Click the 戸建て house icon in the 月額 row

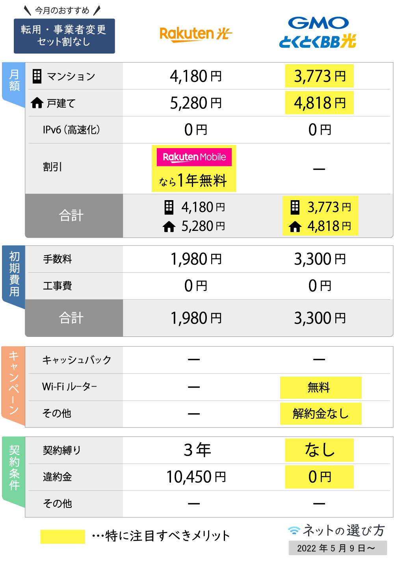click(x=37, y=103)
